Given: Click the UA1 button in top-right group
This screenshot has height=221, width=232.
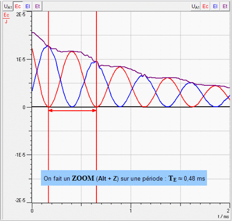Looking at the screenshot, I should tap(196, 6).
